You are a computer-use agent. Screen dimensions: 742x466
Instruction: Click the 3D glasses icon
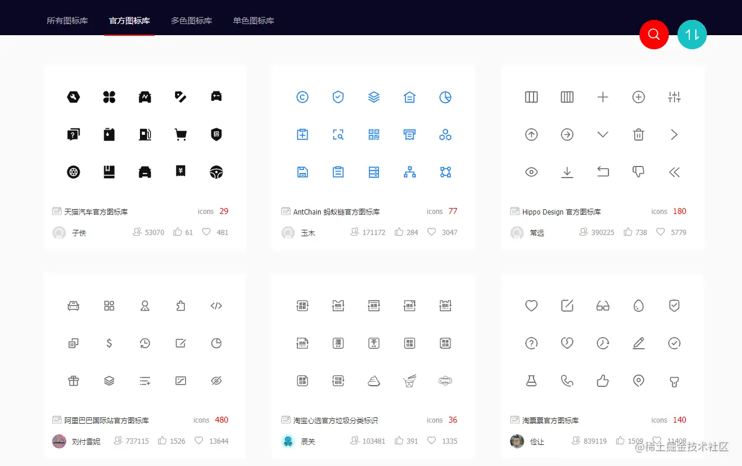(x=603, y=306)
